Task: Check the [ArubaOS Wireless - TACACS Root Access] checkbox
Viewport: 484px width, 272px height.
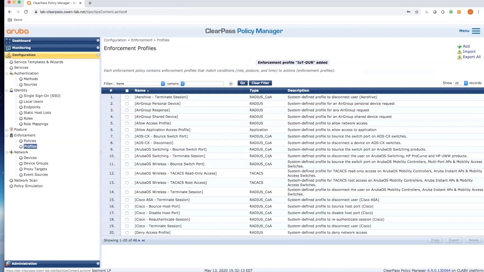Action: tap(127, 183)
